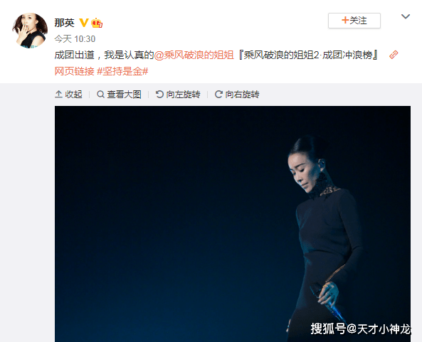Screen dimensions: 422x342
Task: Click the username 那英
Action: [x=64, y=23]
